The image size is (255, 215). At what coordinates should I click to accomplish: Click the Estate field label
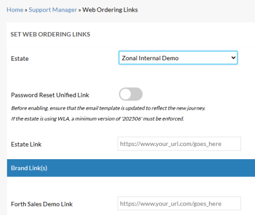point(20,58)
